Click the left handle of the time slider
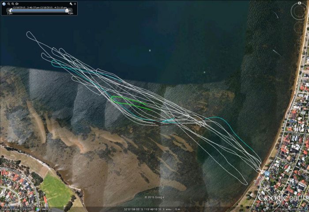Screen dimensions: 309x212 pos(11,10)
